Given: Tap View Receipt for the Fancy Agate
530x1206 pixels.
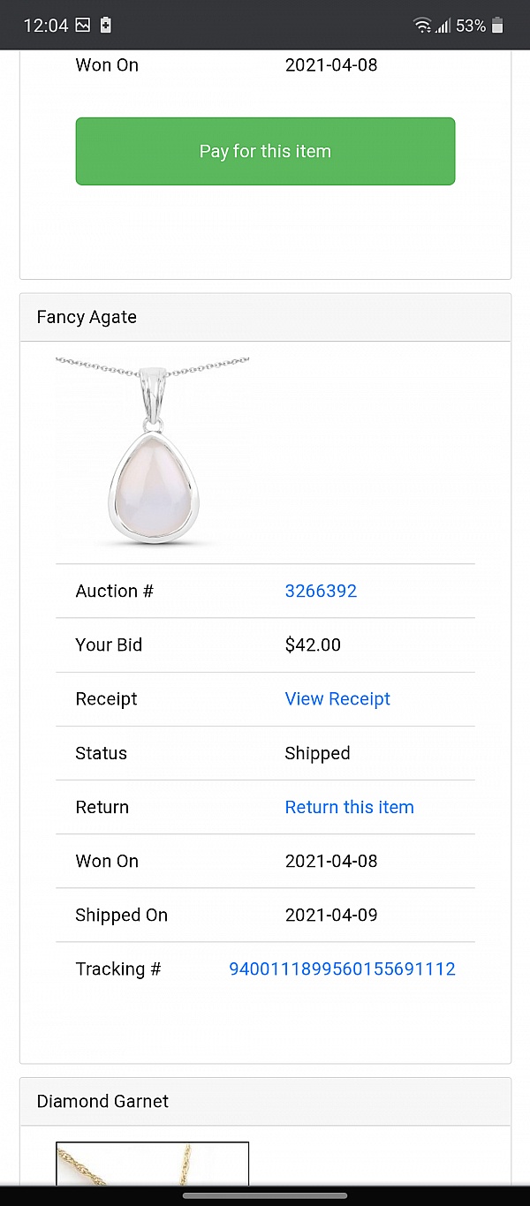Looking at the screenshot, I should click(x=337, y=698).
